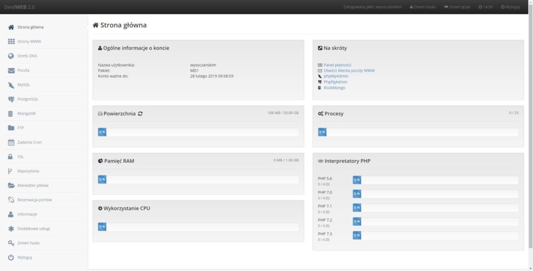
Task: Click the open folder icon for Menedżer plików
Action: pos(11,185)
